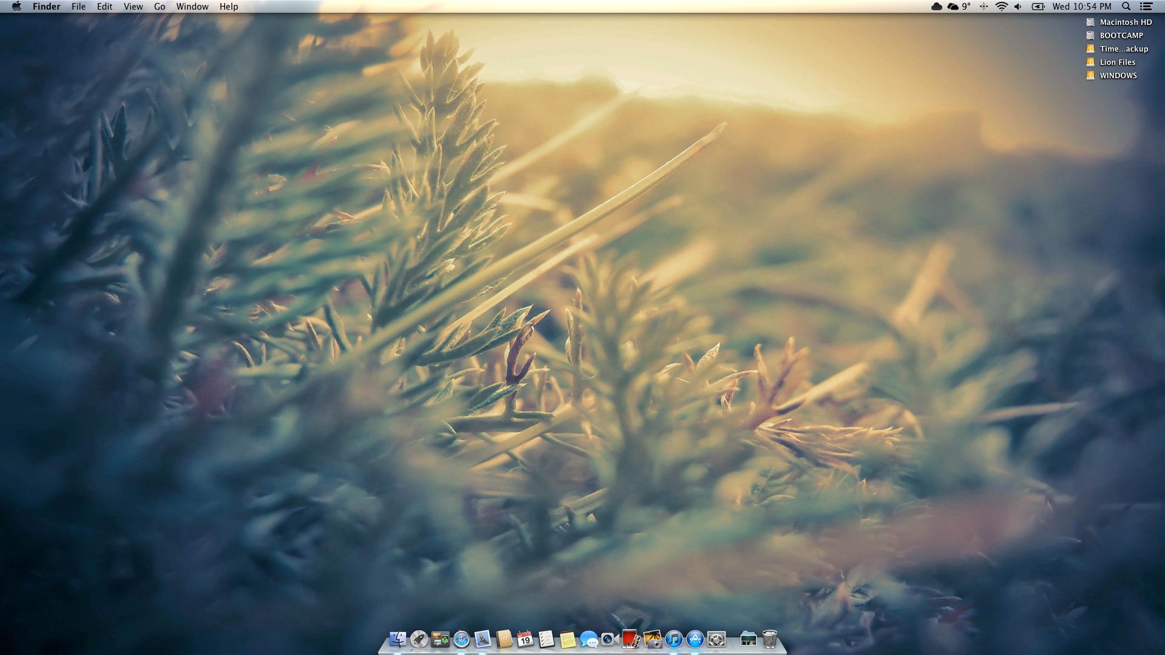Open Notification Center list icon
The width and height of the screenshot is (1165, 655).
[1146, 6]
